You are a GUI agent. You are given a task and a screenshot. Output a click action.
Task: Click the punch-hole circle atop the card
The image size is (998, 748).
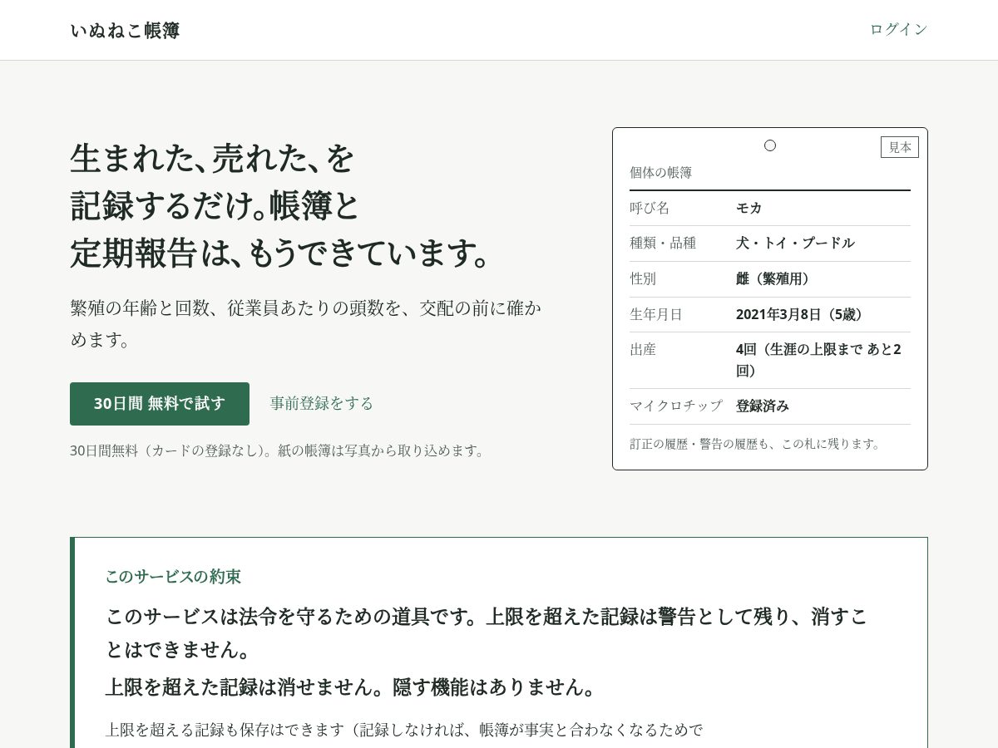pos(770,145)
